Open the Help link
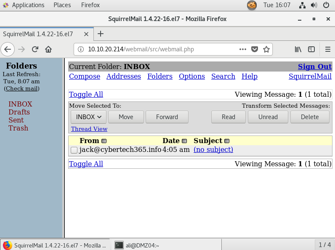335x250 pixels. click(x=250, y=76)
